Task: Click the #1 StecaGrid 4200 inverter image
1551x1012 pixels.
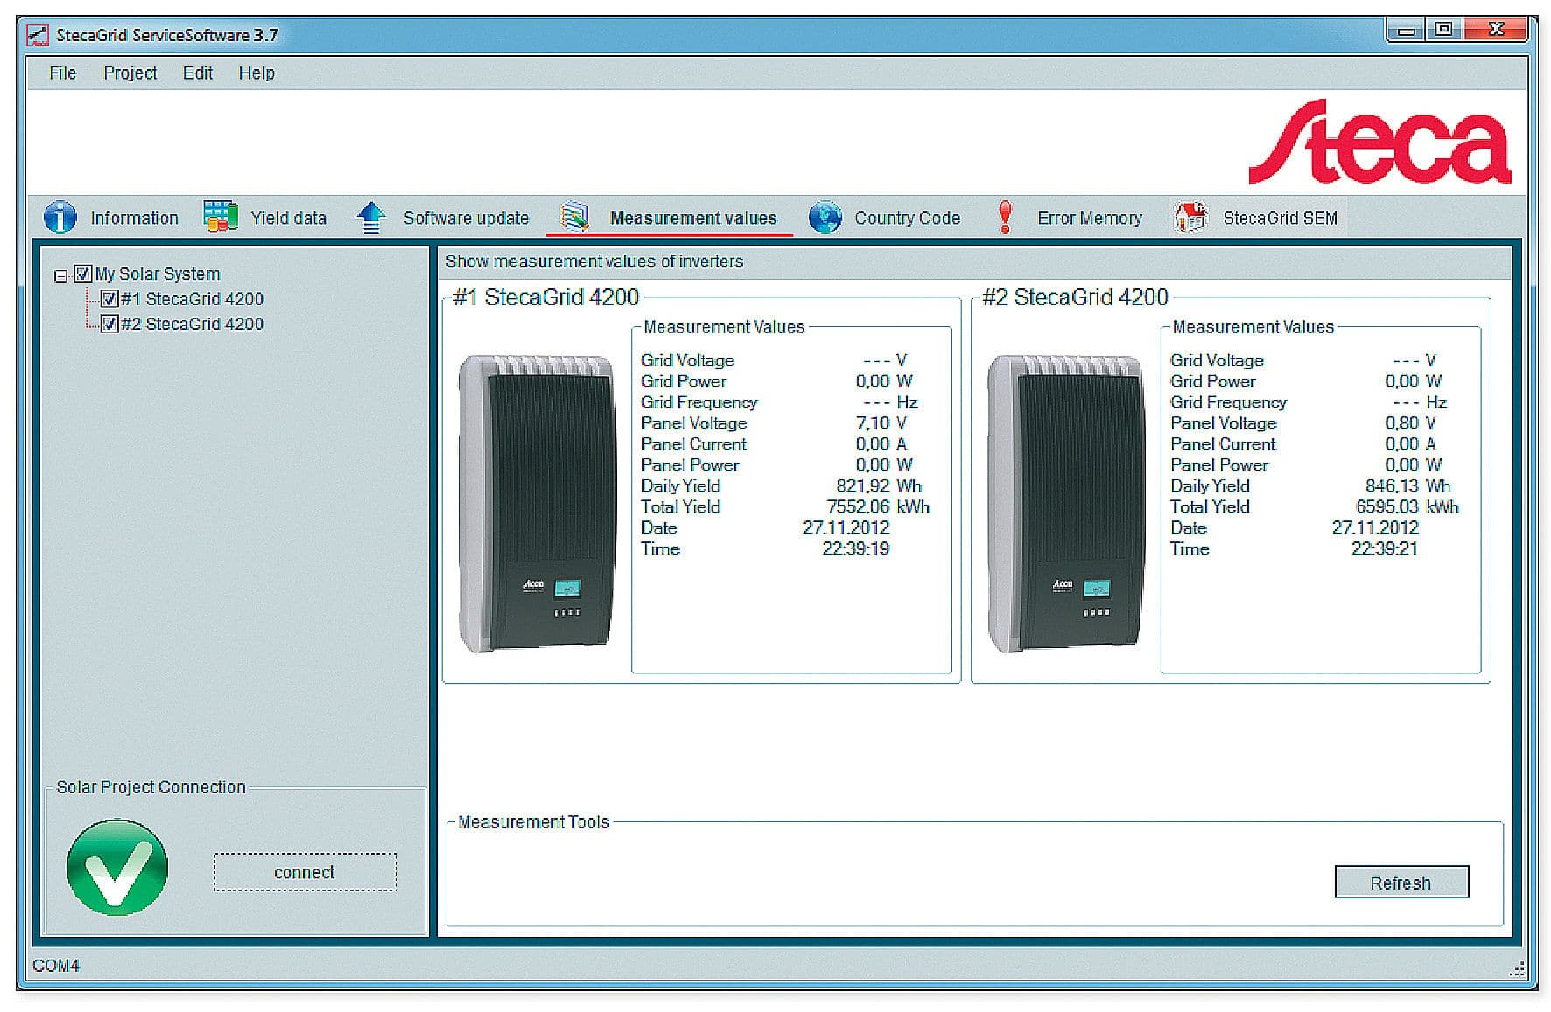Action: pyautogui.click(x=536, y=503)
